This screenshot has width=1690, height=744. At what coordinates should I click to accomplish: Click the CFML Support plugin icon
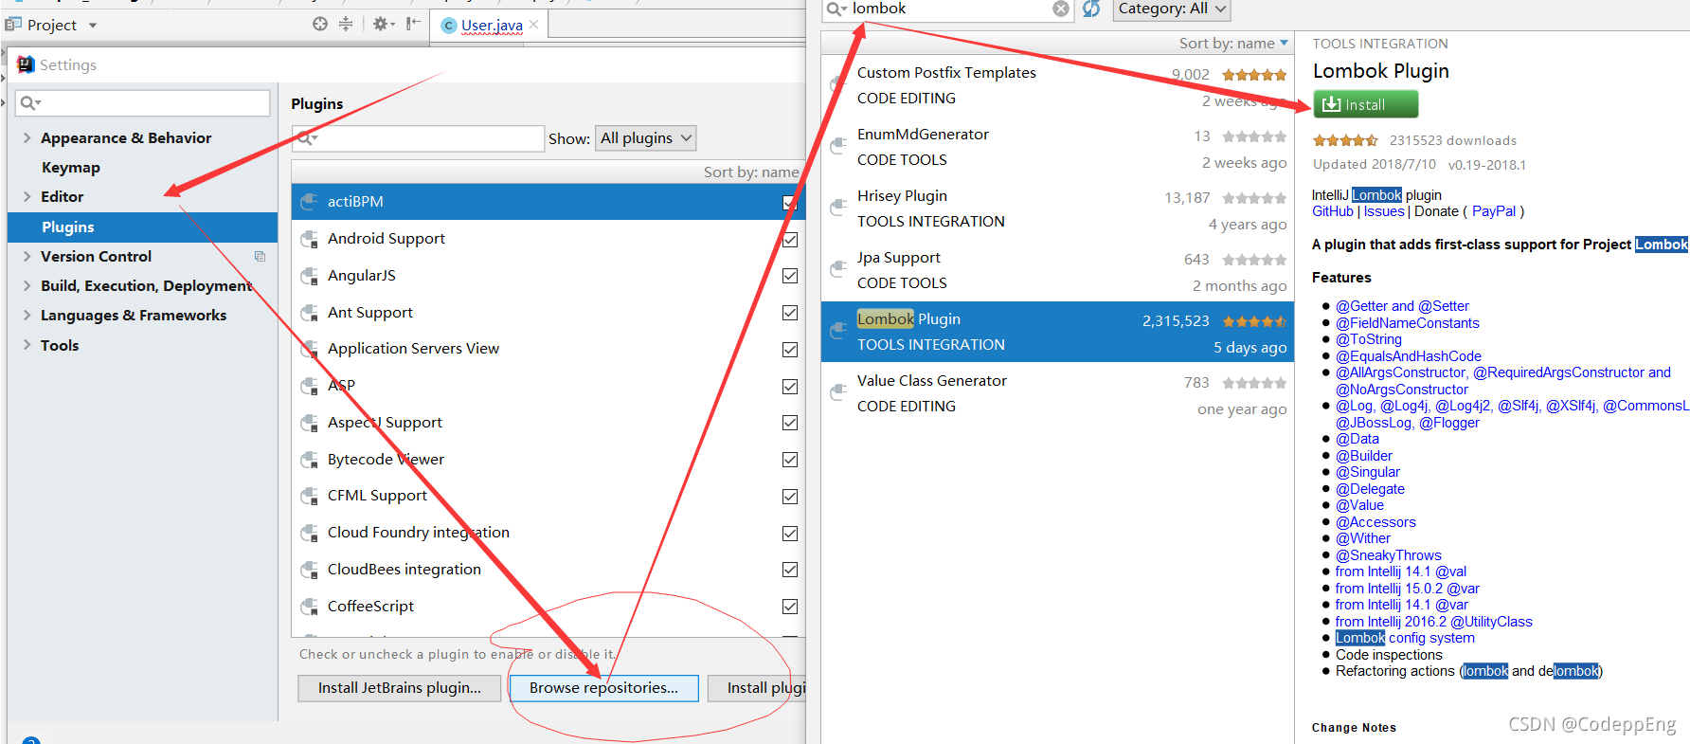(x=309, y=496)
